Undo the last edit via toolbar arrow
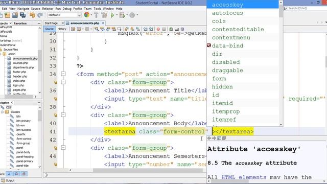 pos(32,15)
